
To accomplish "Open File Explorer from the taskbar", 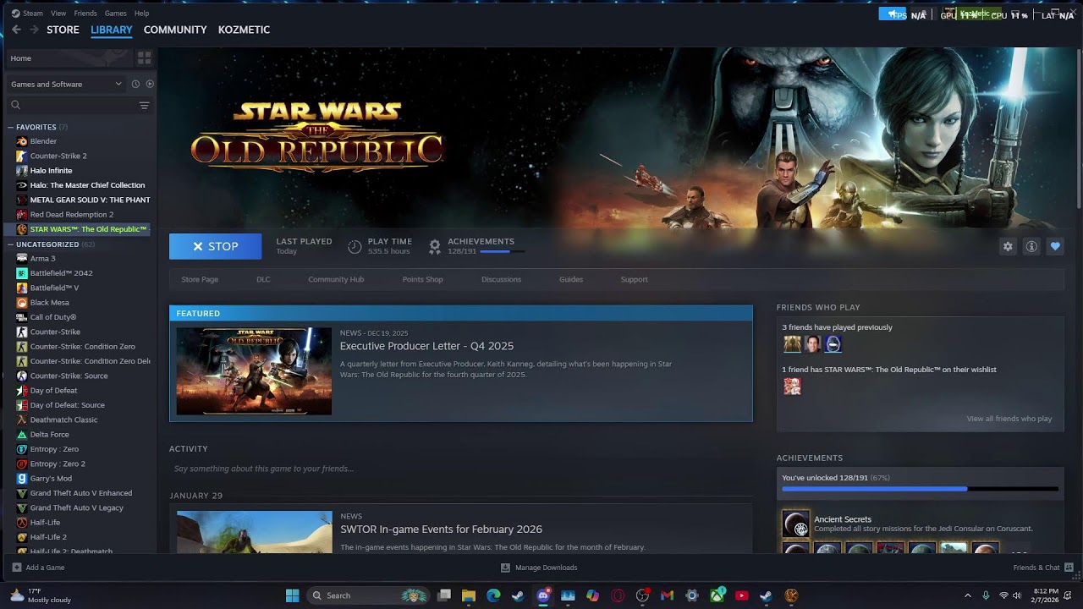I will 469,595.
